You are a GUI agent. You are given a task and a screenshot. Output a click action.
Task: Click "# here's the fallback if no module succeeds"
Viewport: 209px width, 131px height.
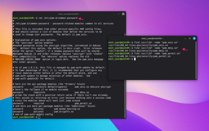(x=40, y=90)
